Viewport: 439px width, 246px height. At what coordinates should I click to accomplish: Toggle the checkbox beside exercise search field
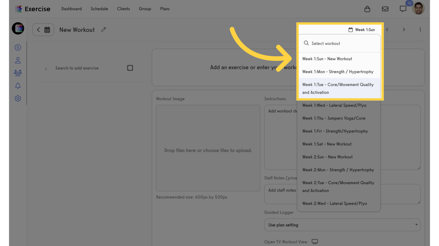[130, 68]
